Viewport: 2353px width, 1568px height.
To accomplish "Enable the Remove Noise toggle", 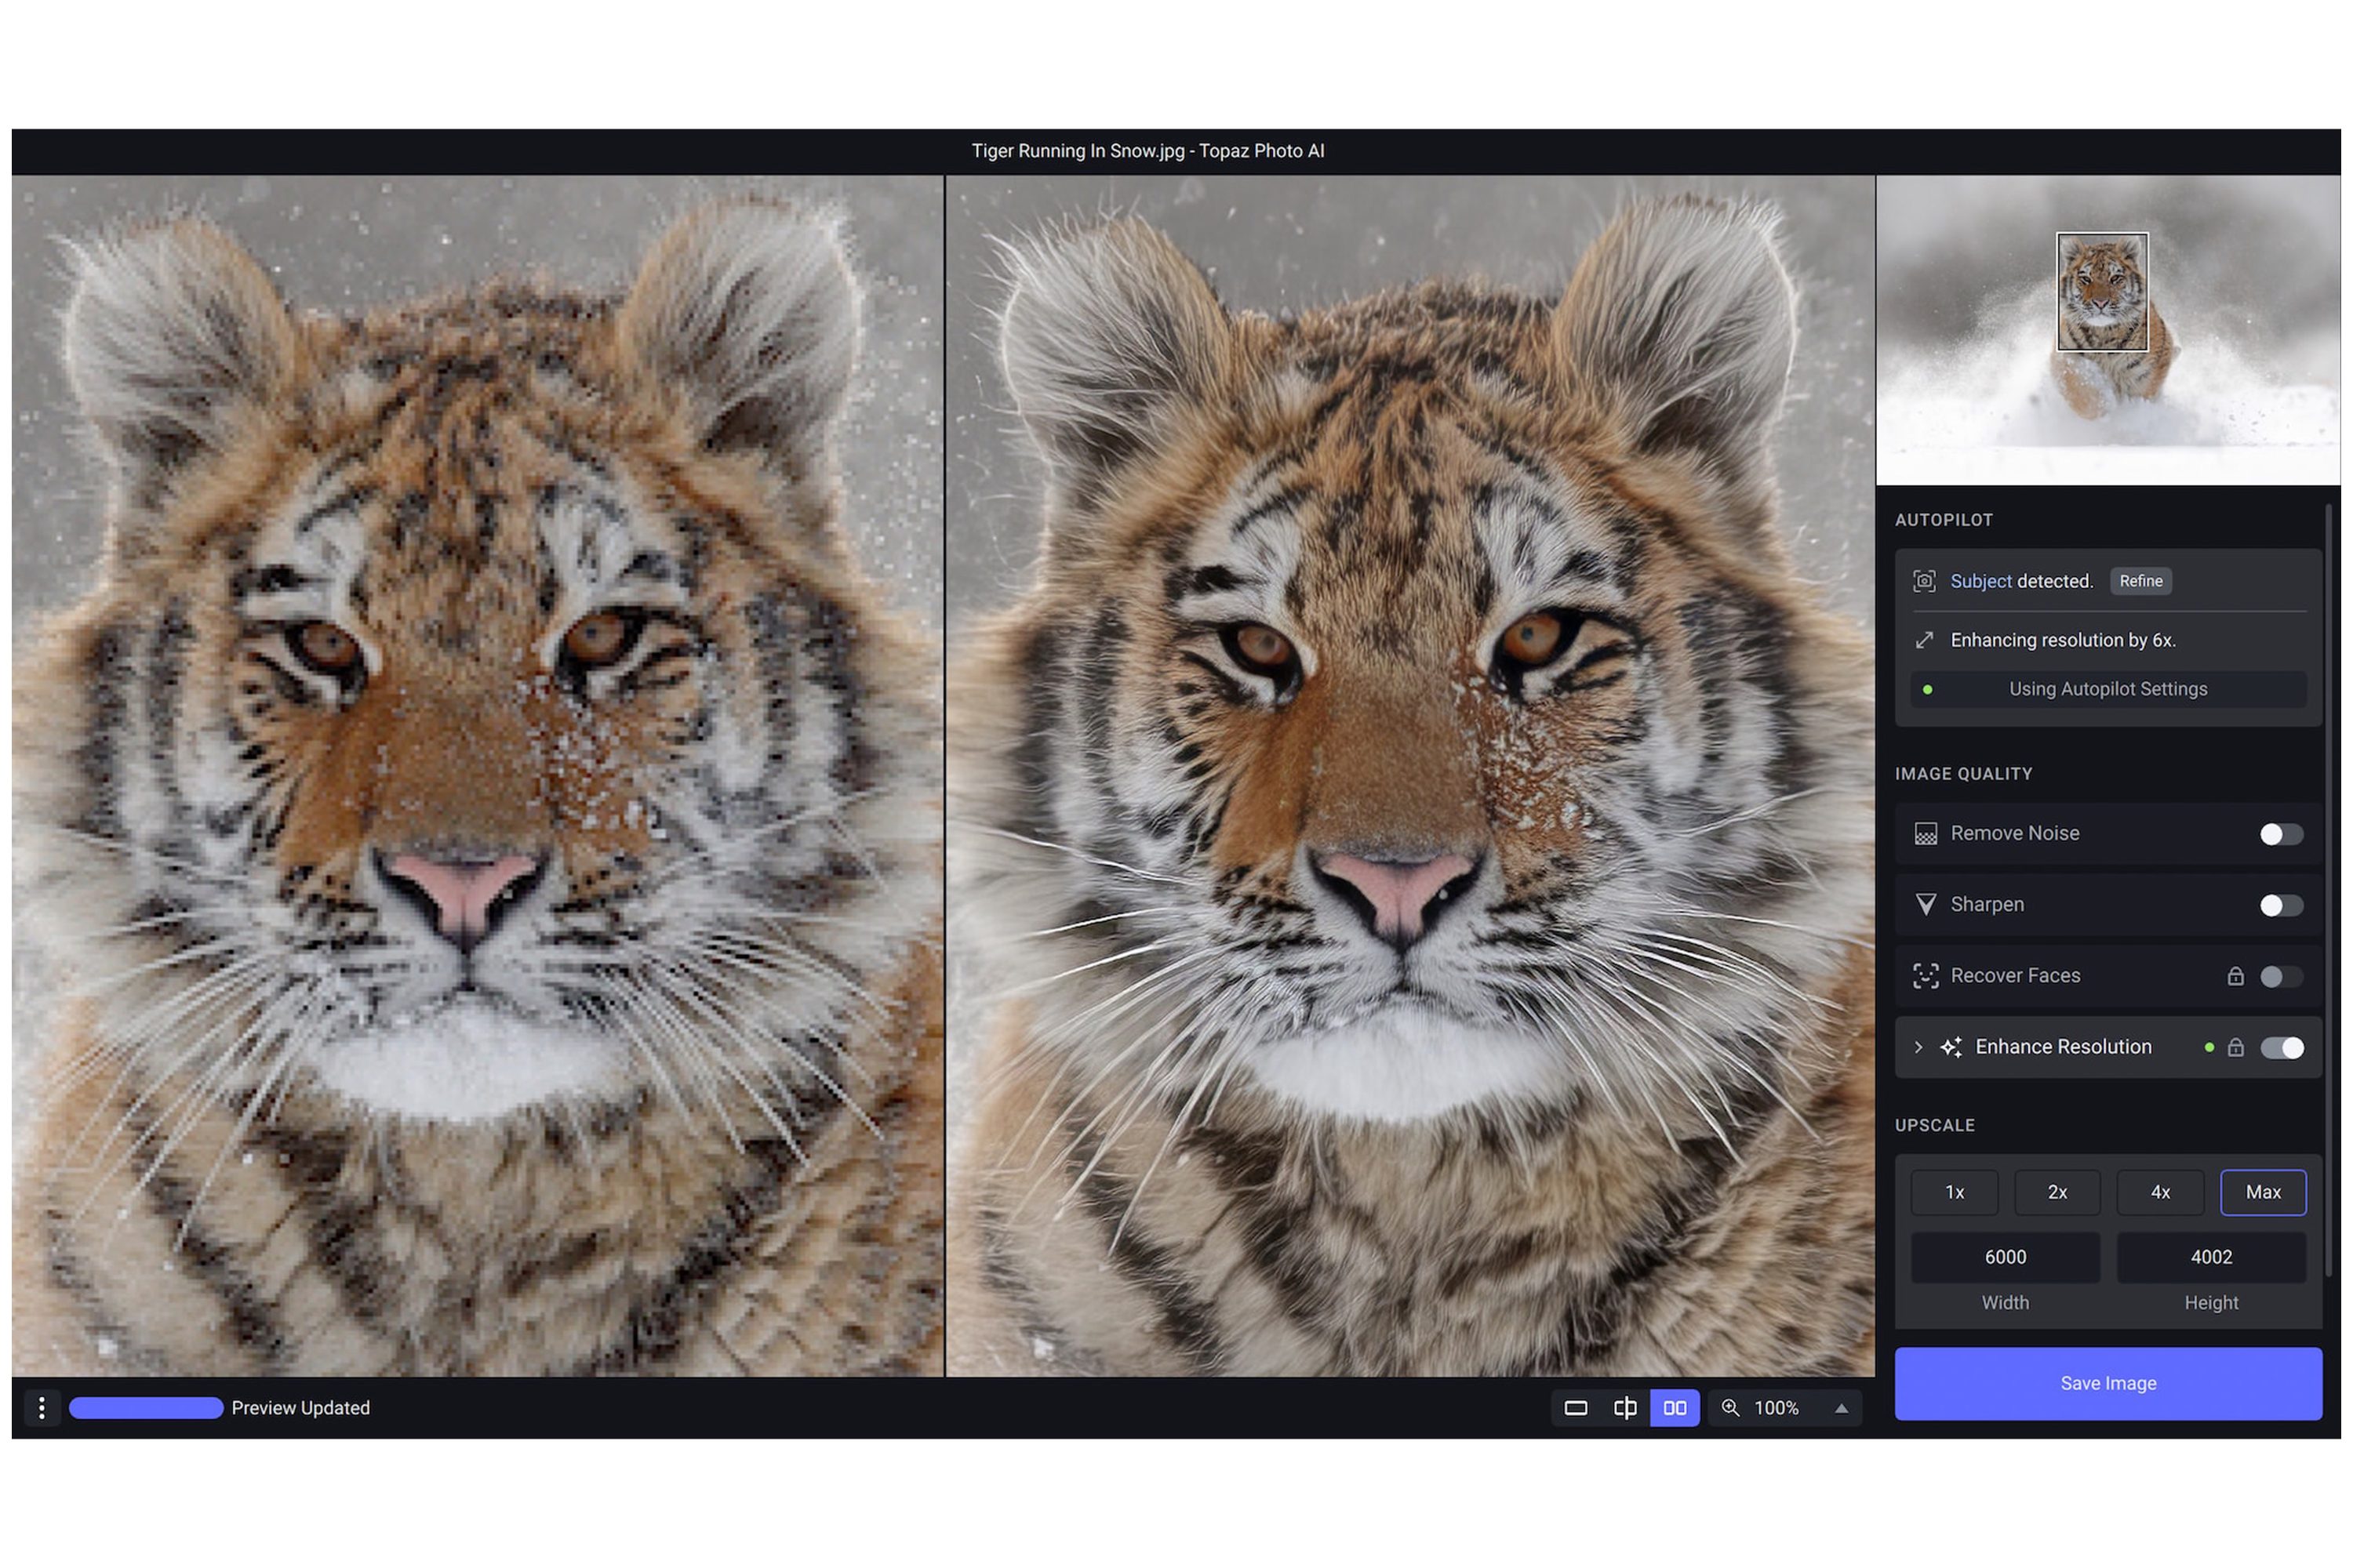I will (2281, 834).
